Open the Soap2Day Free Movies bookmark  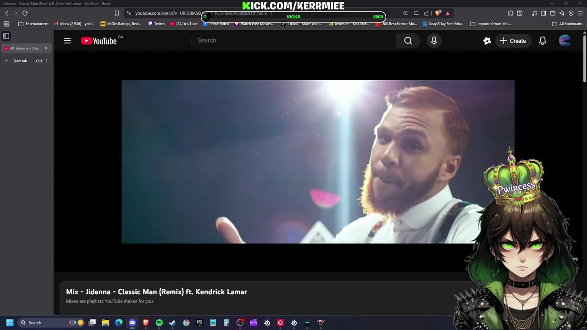pos(443,24)
